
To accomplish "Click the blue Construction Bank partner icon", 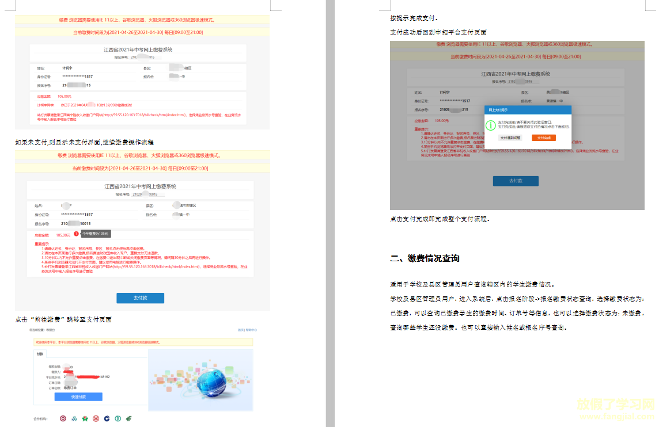I will point(107,418).
